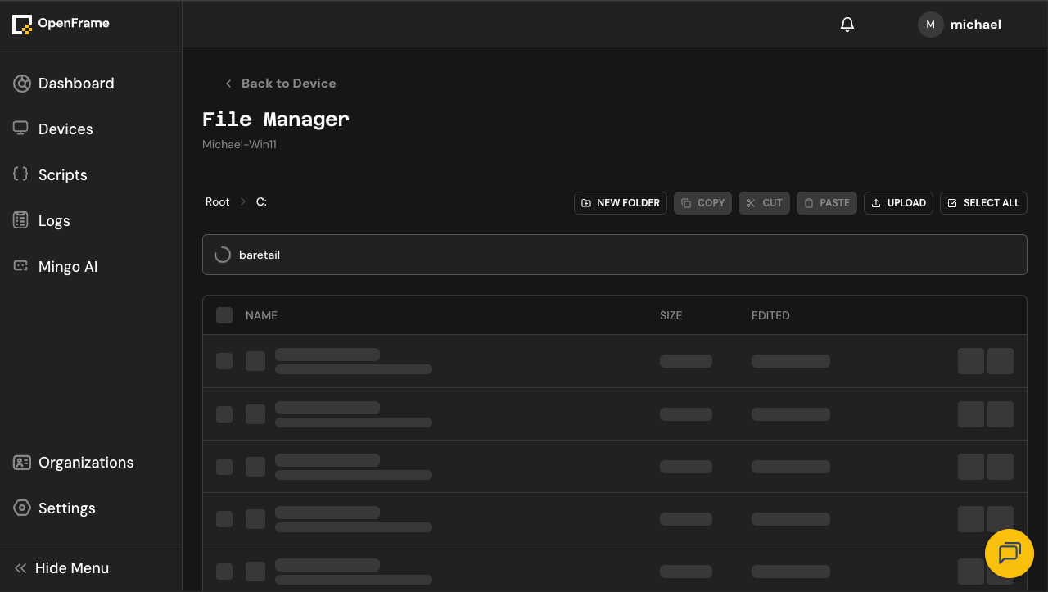
Task: Click the Paste button
Action: tap(827, 203)
